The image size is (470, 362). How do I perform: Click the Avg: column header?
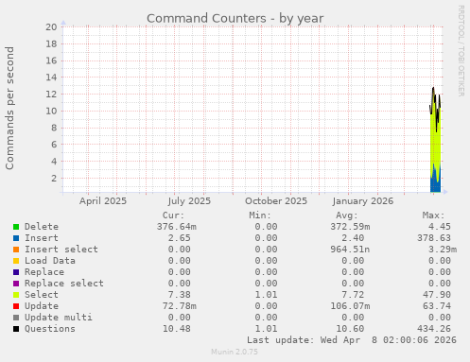pyautogui.click(x=347, y=215)
